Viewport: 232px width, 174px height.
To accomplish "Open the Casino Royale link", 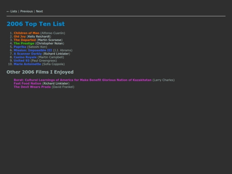I will 25,57.
